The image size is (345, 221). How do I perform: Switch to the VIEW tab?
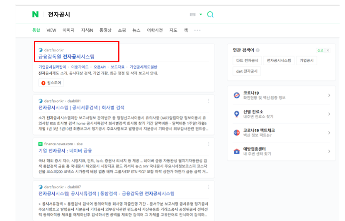tap(51, 30)
